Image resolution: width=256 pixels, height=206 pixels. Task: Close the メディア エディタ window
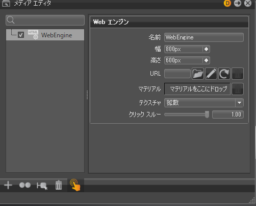(248, 3)
